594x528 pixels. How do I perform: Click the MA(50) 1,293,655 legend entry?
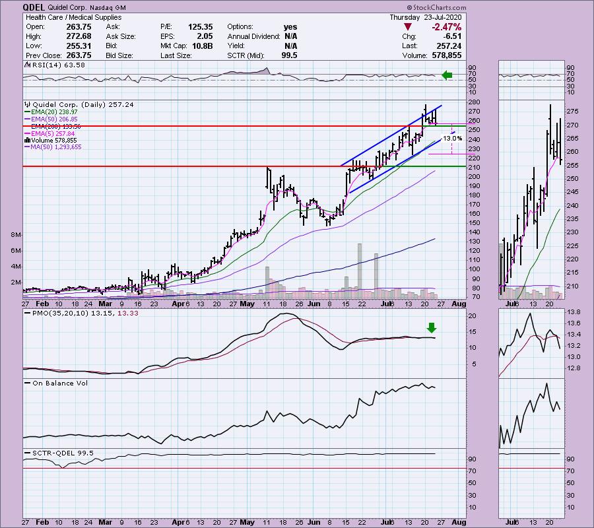(x=57, y=147)
